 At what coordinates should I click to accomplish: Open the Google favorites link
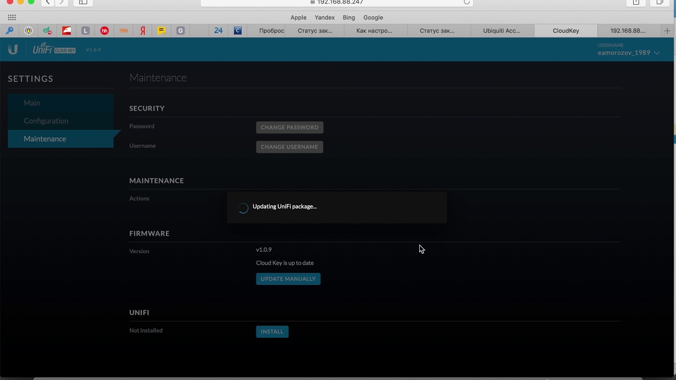[x=373, y=17]
